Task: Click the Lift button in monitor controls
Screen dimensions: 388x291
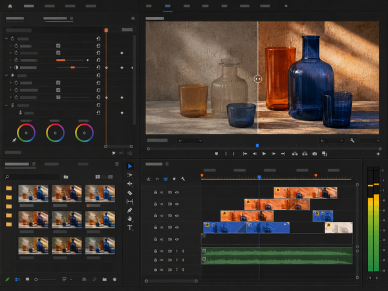Action: 295,154
